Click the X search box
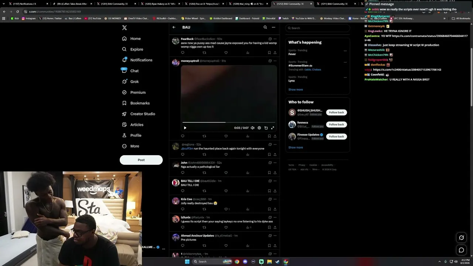Image resolution: width=473 pixels, height=266 pixels. tap(317, 28)
